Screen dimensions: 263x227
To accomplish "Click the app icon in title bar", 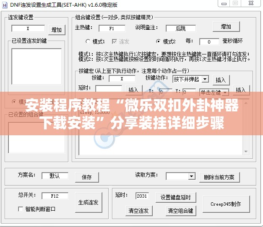I will pos(5,5).
